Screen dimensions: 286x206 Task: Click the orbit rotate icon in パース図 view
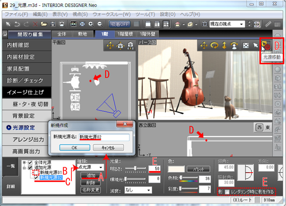click(x=215, y=45)
